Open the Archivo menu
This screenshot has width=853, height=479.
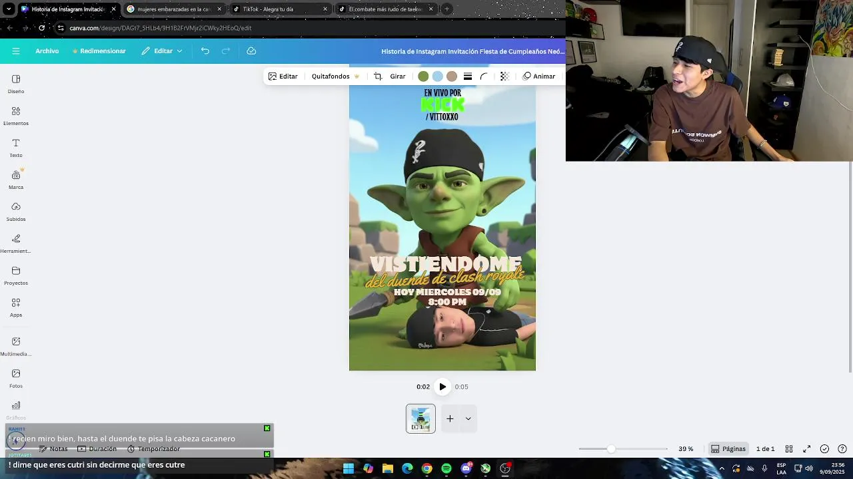(47, 51)
